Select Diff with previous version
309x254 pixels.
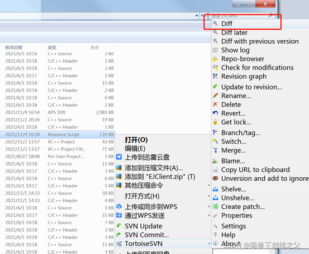(260, 41)
